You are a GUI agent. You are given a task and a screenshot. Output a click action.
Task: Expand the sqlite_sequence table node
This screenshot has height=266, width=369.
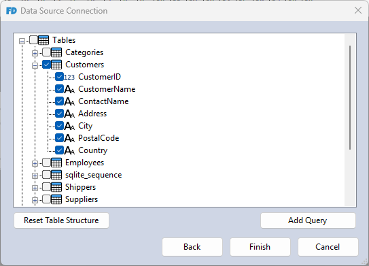coord(35,176)
